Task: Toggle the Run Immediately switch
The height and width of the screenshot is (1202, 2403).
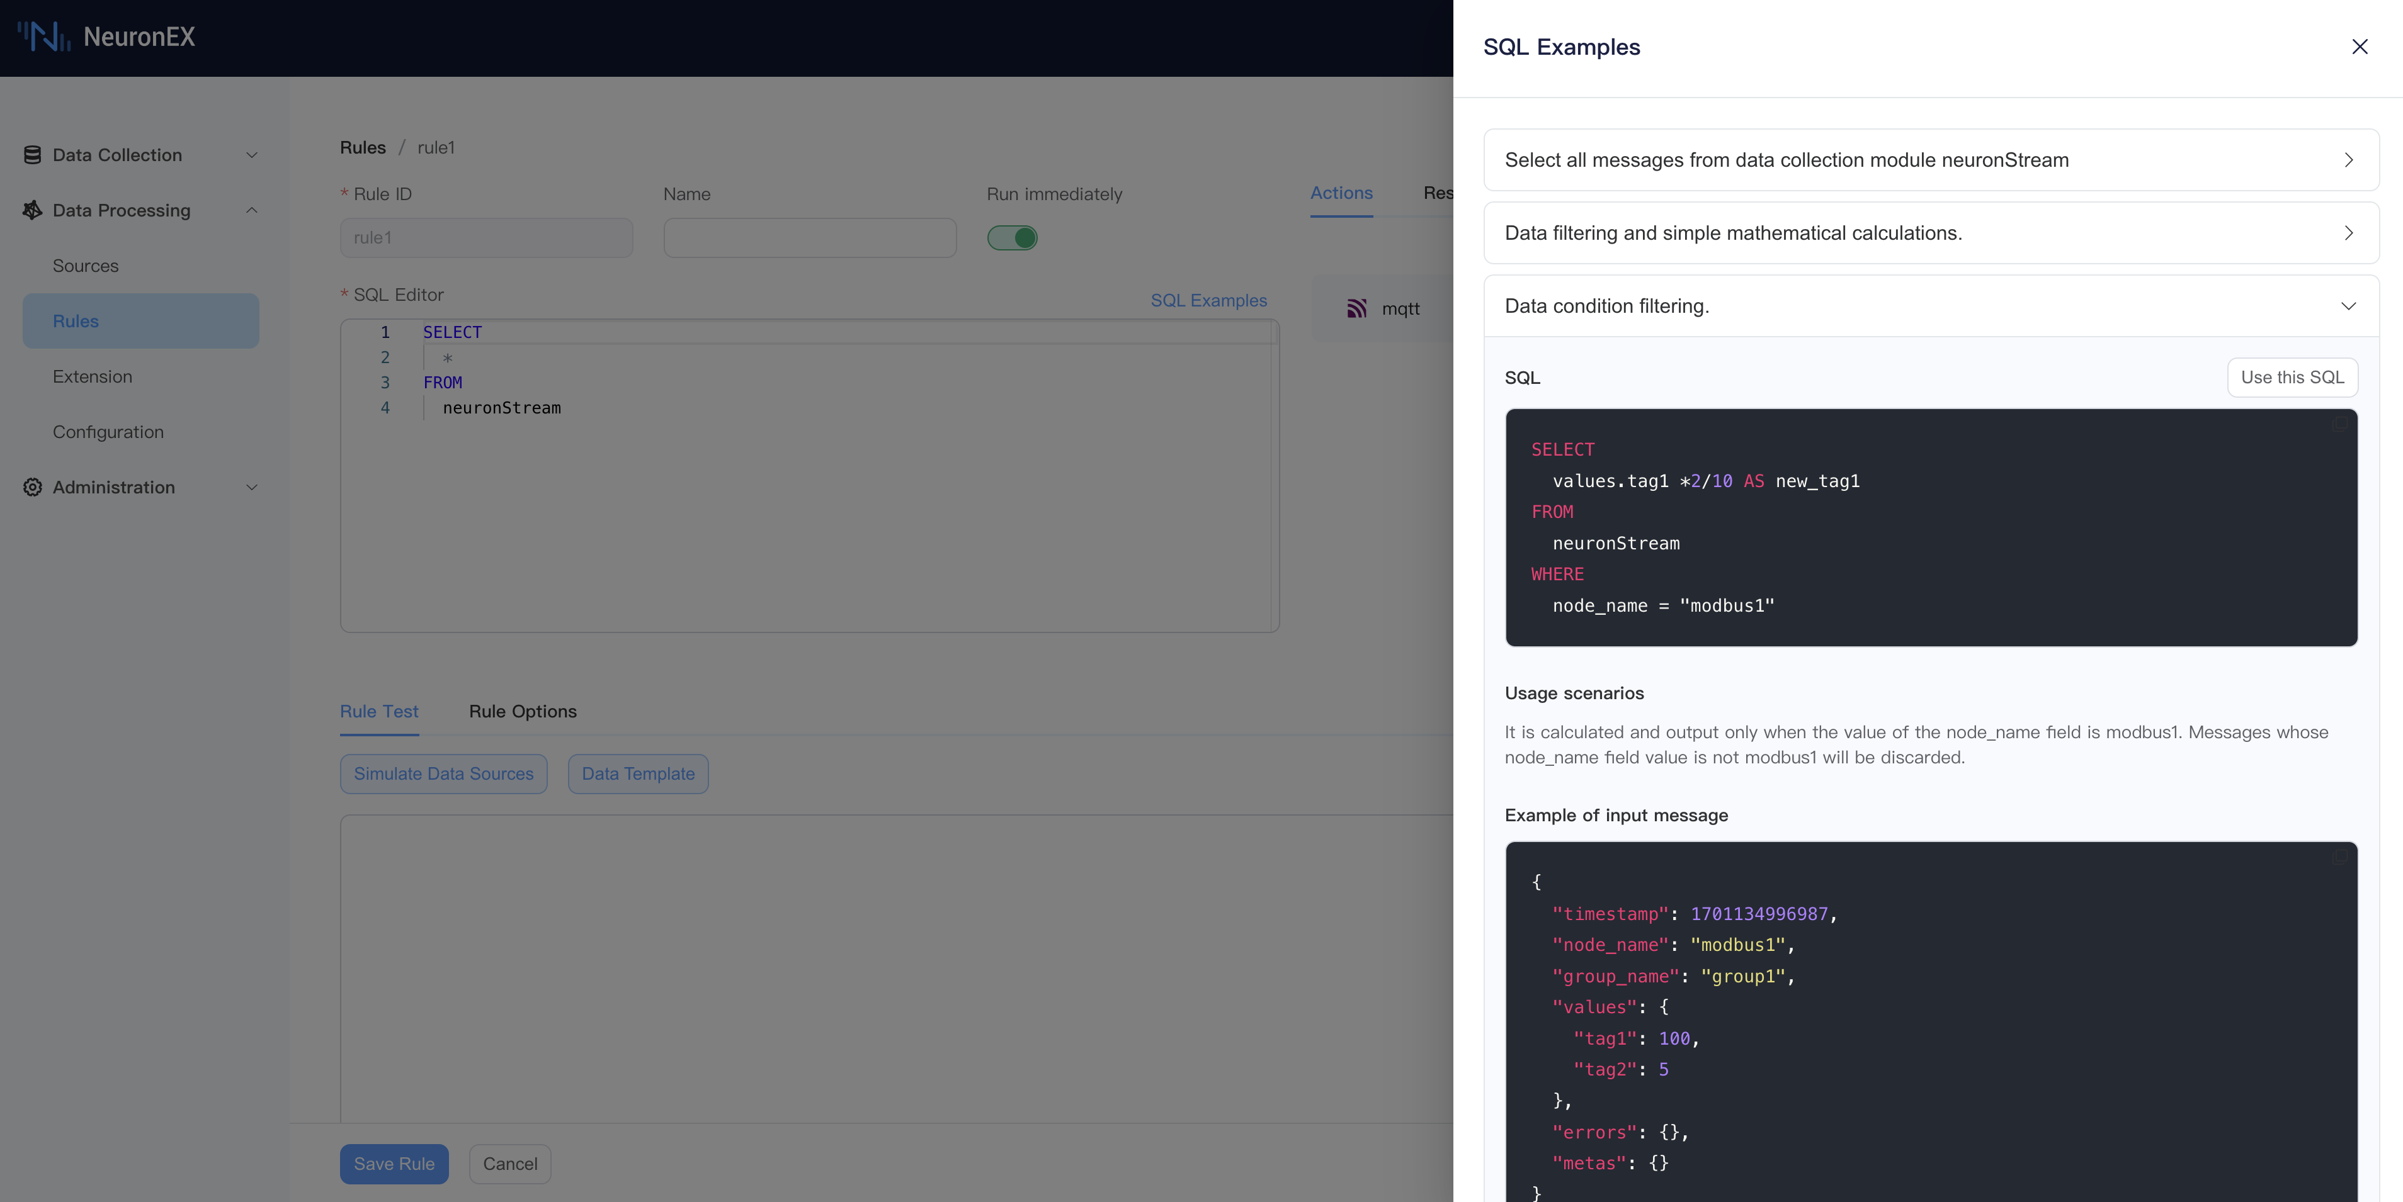Action: tap(1011, 238)
